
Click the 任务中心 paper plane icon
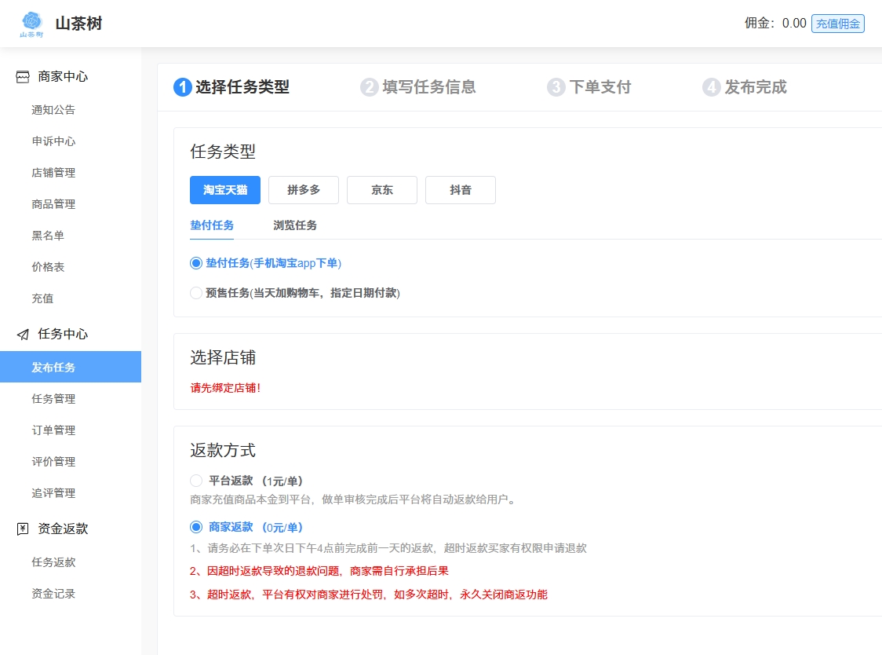click(x=23, y=335)
